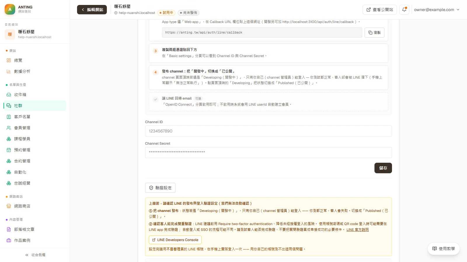Toggle the optional LINE email step checkmark
467x262 pixels.
click(x=156, y=100)
